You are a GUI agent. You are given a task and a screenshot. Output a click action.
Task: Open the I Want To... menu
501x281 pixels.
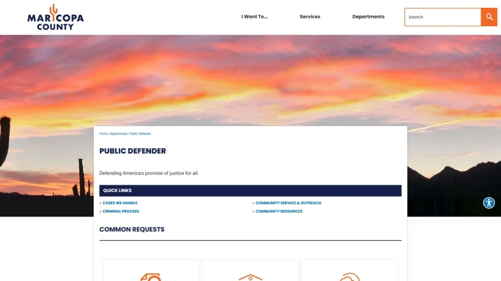coord(254,16)
